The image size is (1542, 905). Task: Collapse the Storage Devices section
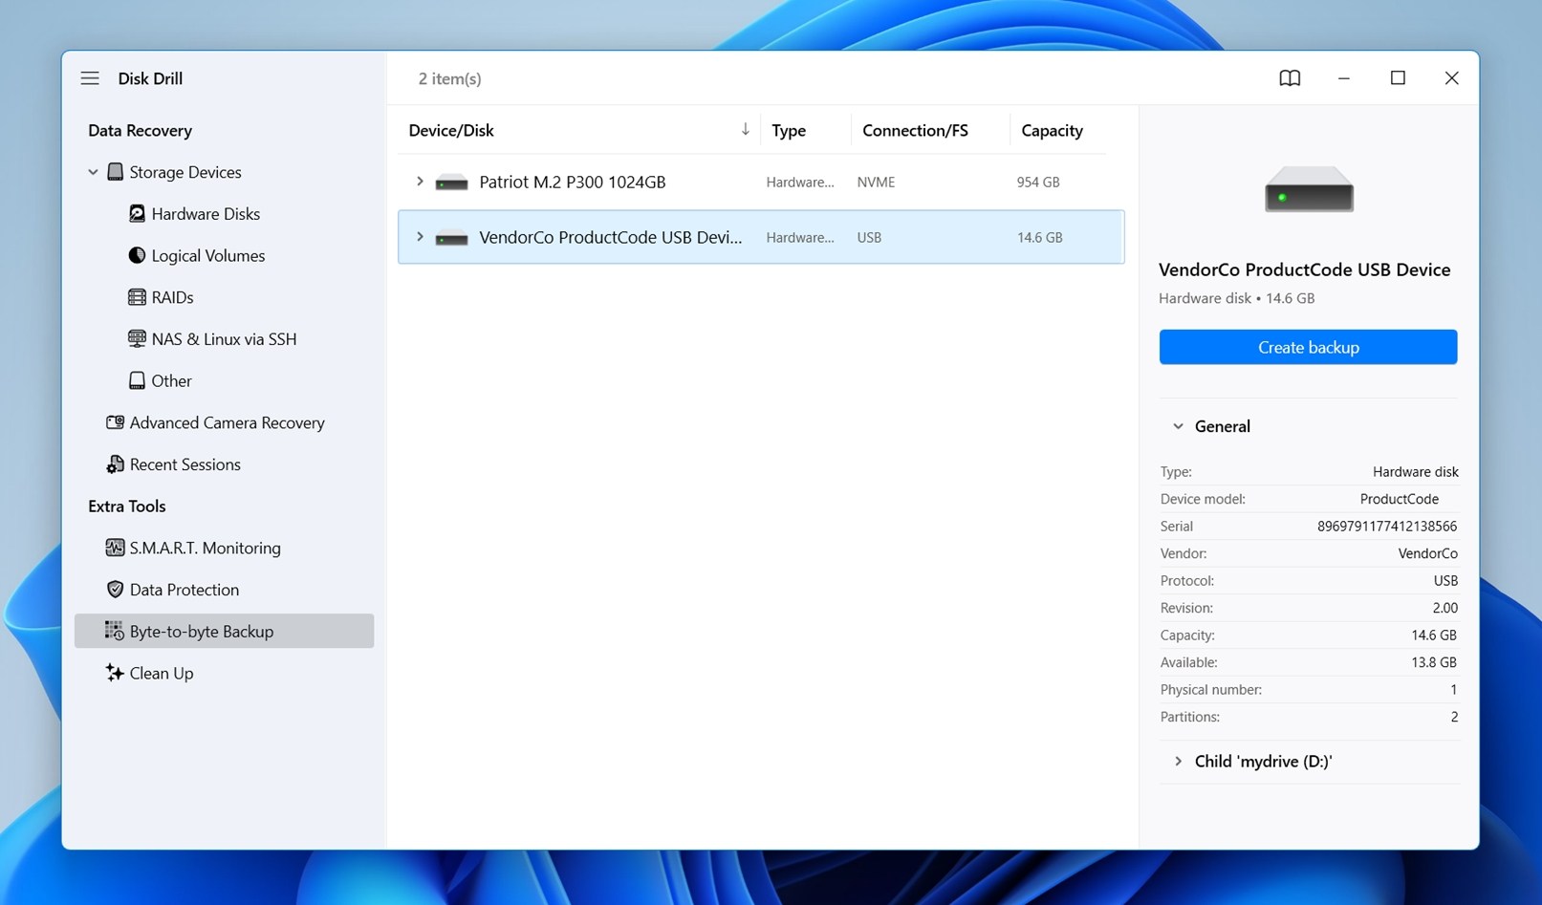click(93, 172)
